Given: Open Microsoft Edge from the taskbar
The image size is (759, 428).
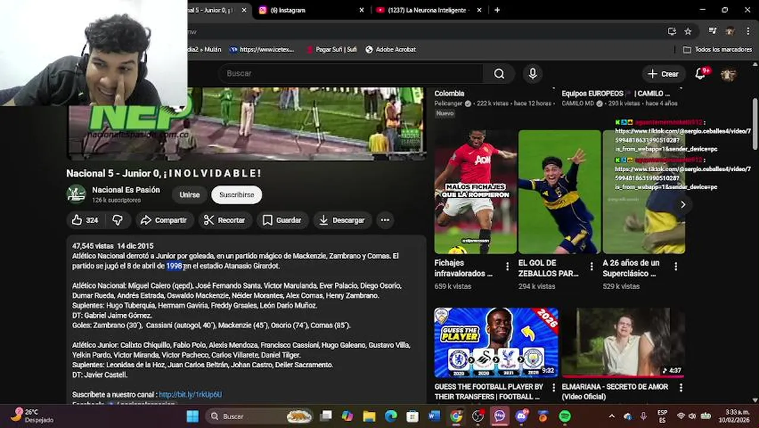Looking at the screenshot, I should [x=391, y=416].
